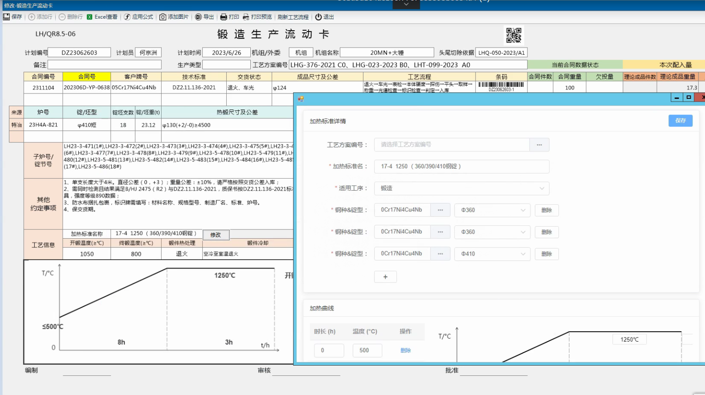Viewport: 705px width, 395px height.
Task: Print the flow card using 打印
Action: coord(230,17)
